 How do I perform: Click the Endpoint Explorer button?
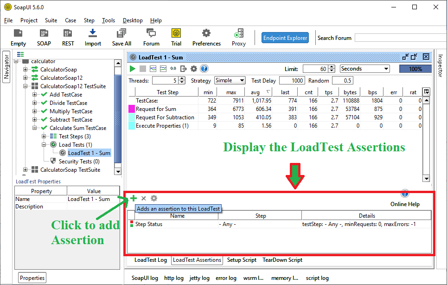click(285, 38)
